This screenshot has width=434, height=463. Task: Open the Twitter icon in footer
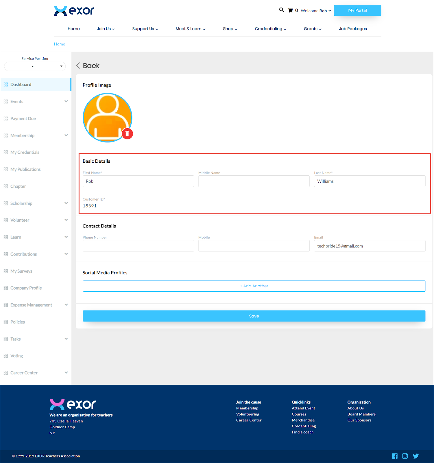click(x=415, y=456)
